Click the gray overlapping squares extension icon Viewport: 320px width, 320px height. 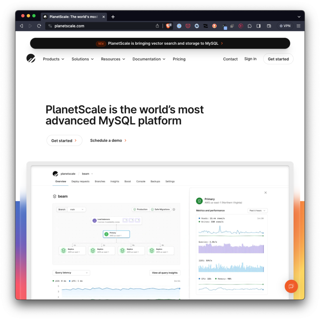(x=232, y=26)
